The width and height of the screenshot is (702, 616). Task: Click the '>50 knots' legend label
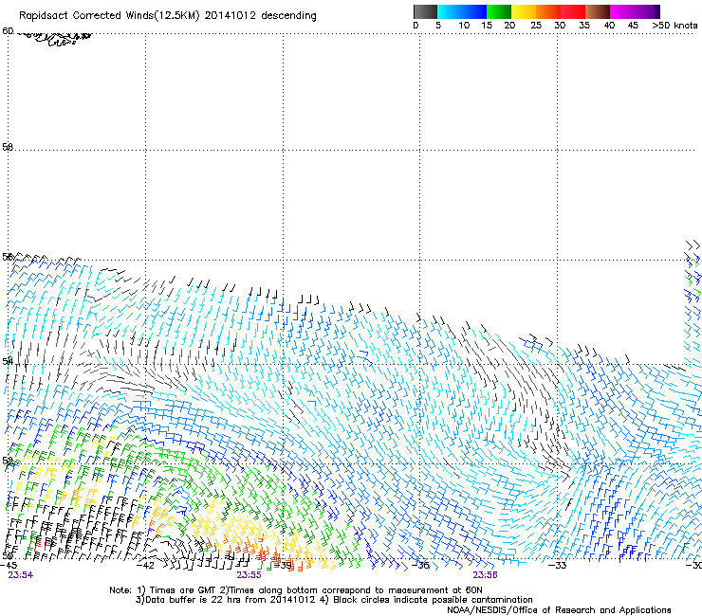click(674, 26)
